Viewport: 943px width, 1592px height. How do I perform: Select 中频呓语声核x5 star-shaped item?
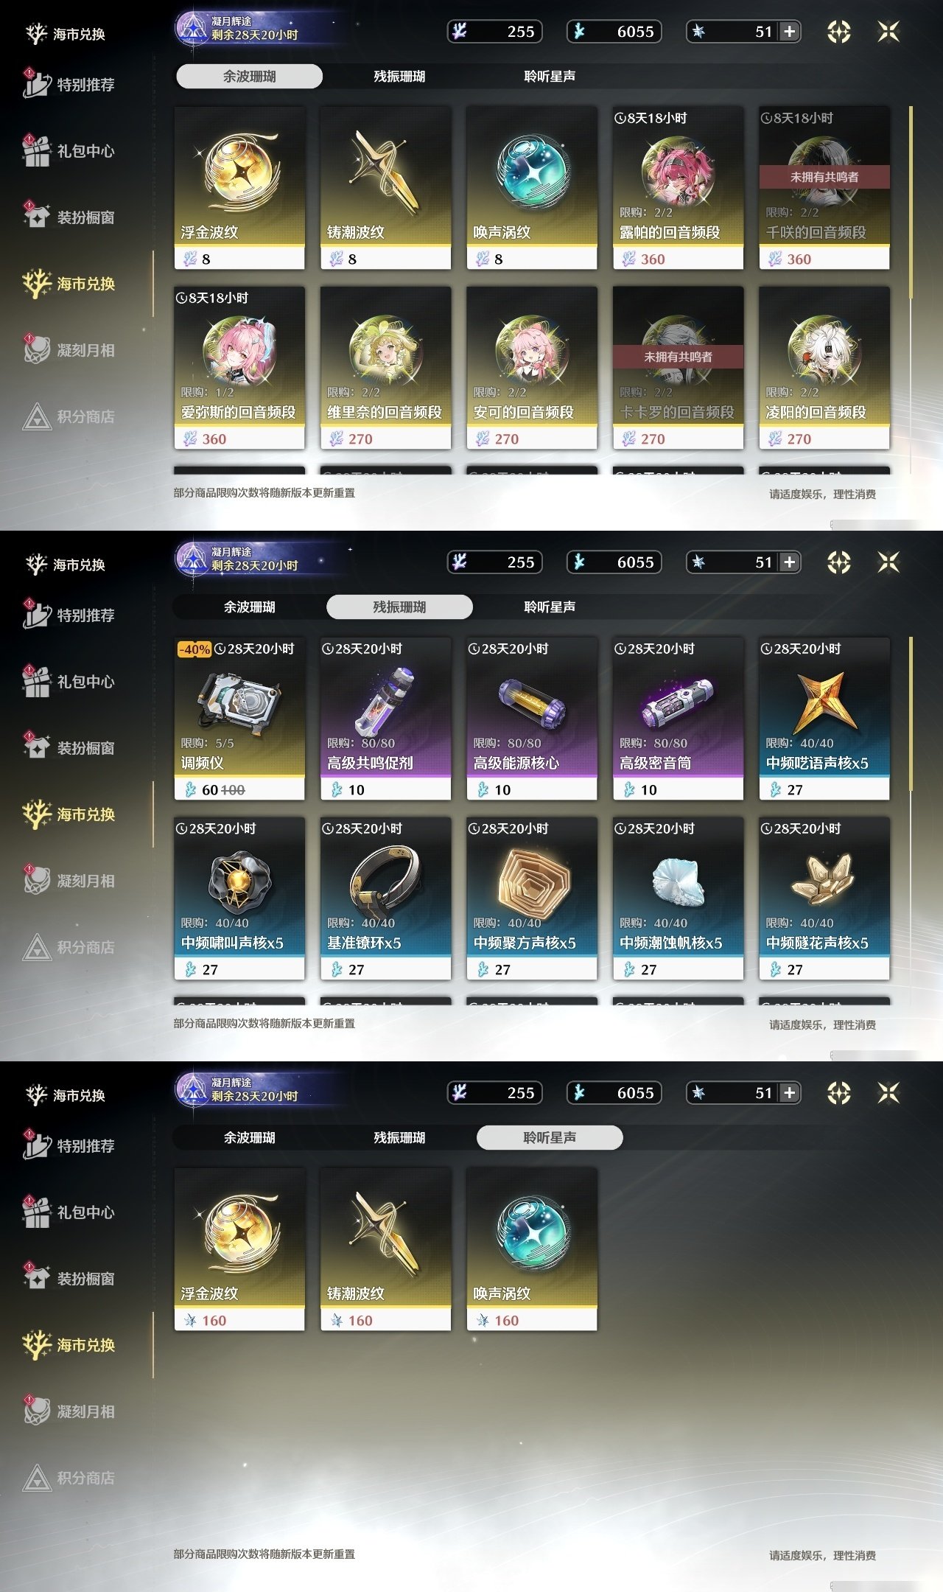click(824, 719)
